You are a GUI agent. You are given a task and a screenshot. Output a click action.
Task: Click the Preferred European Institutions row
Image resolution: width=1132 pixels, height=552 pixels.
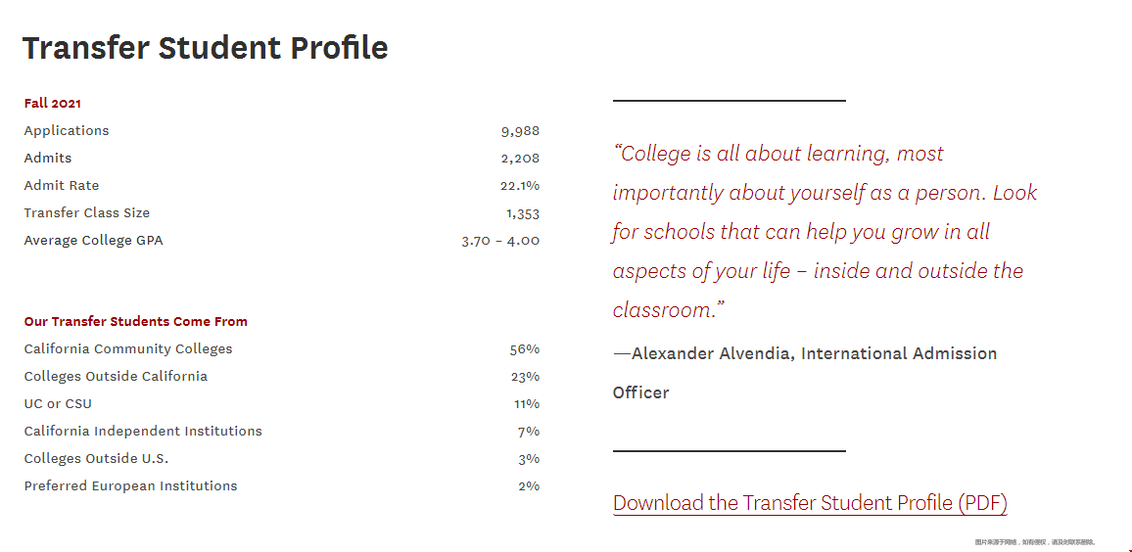[x=282, y=486]
